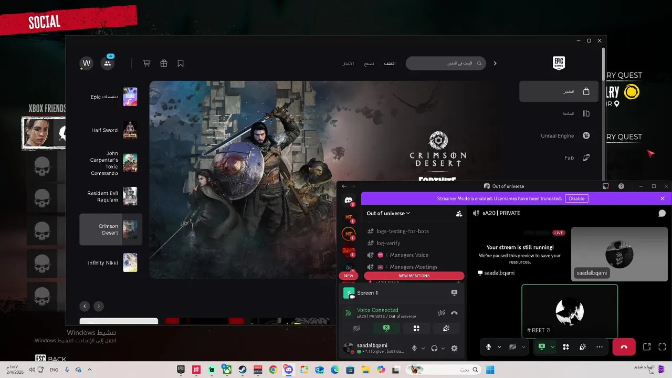The height and width of the screenshot is (378, 672).
Task: Mute microphone in bottom call bar
Action: pos(489,347)
